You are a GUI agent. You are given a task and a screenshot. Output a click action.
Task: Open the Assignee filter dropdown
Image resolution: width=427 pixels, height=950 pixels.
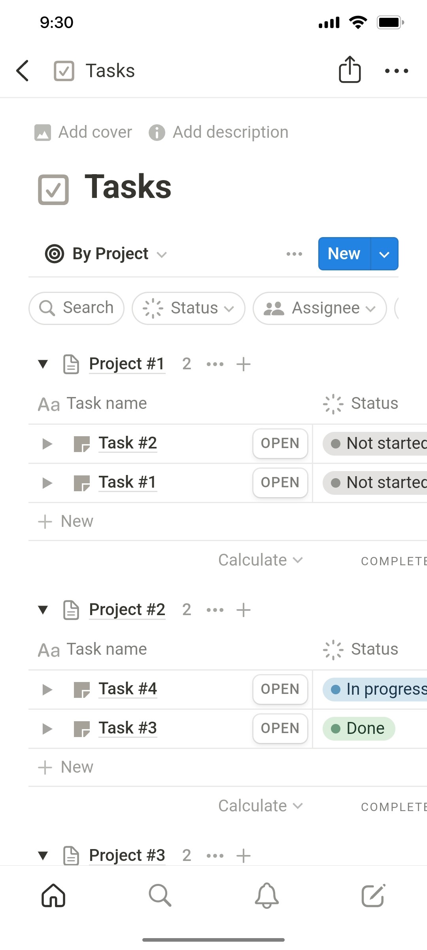point(319,308)
